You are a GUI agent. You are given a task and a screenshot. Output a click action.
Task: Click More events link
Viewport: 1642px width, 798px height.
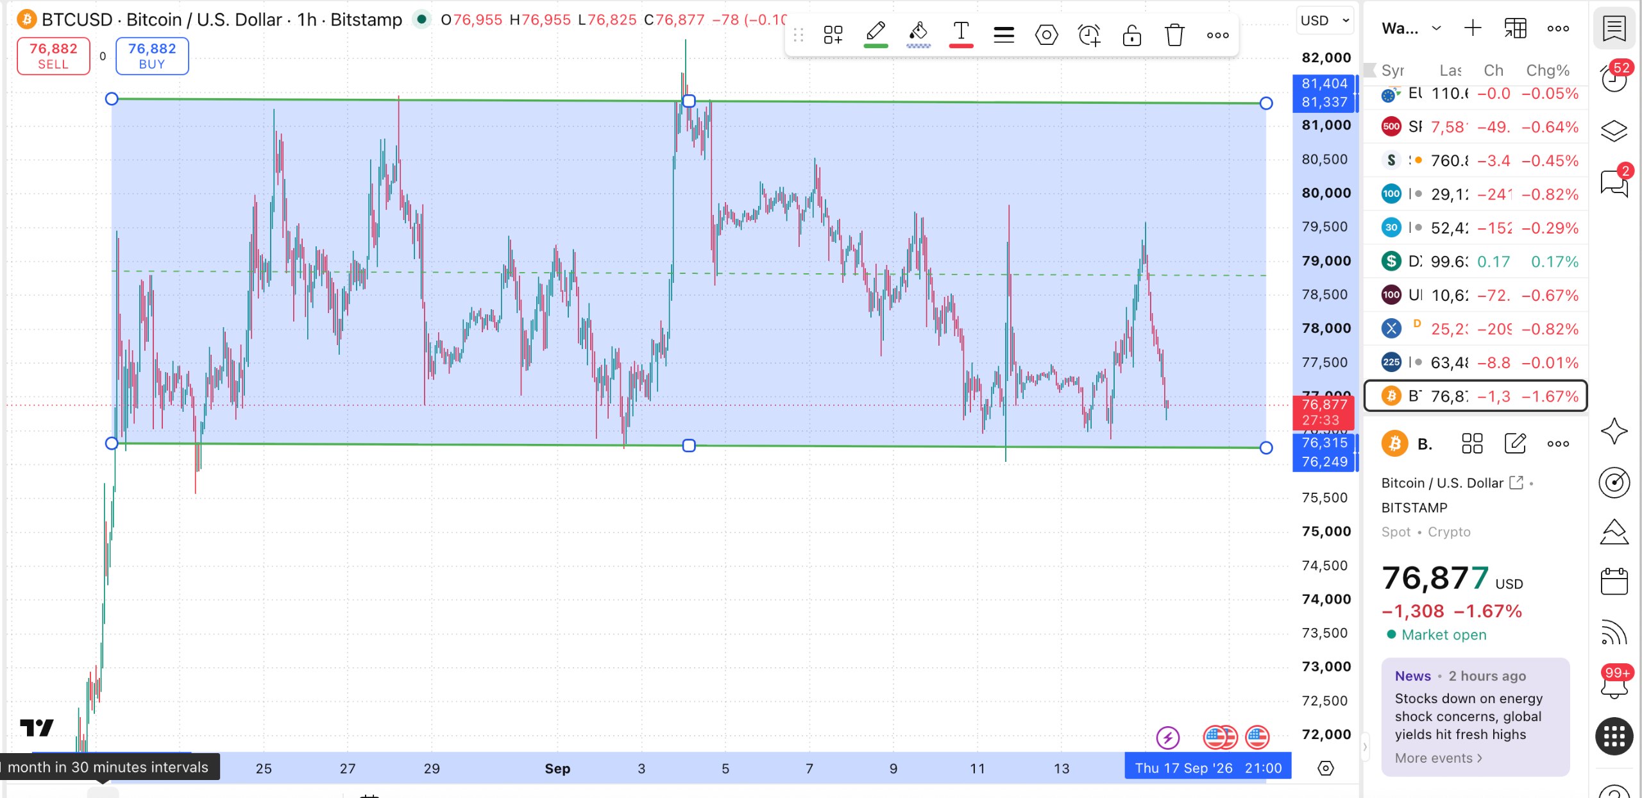pos(1438,758)
